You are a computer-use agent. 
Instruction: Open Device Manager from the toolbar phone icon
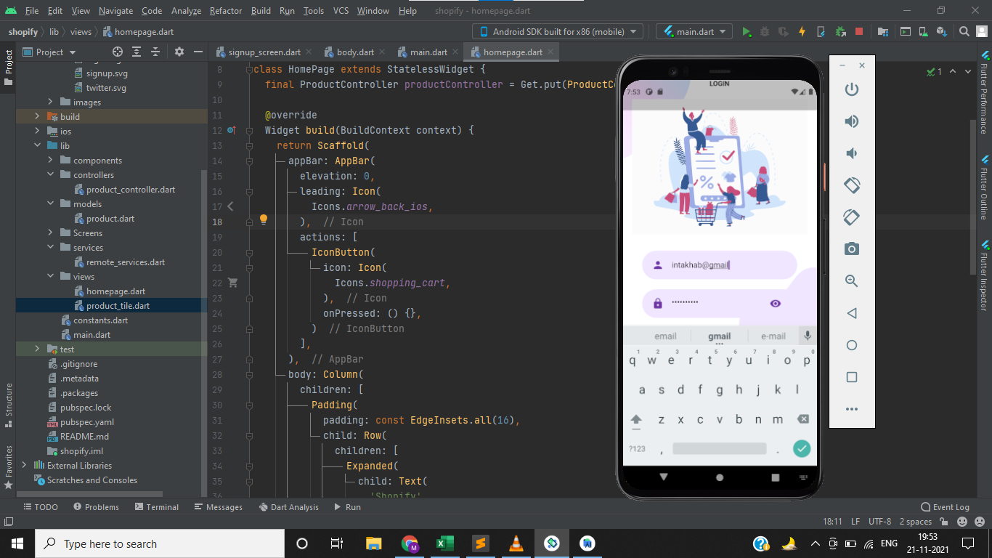[922, 31]
